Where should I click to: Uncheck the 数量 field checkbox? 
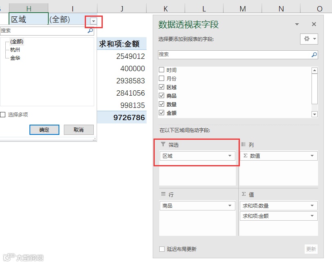(x=161, y=104)
